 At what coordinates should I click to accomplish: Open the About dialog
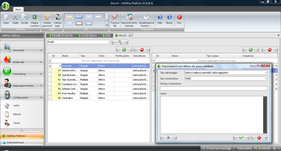coord(169,19)
